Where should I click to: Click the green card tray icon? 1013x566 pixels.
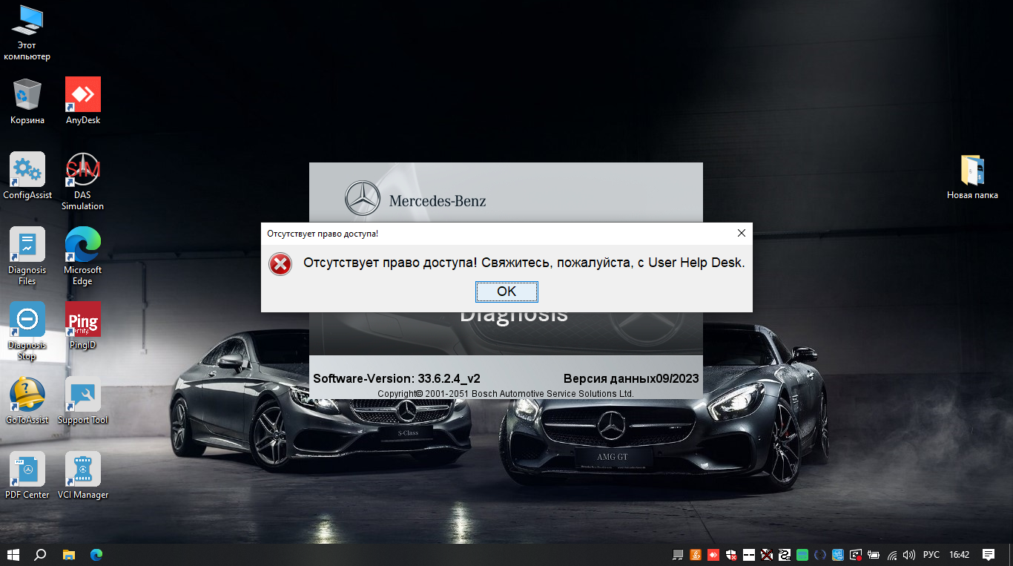(x=802, y=554)
